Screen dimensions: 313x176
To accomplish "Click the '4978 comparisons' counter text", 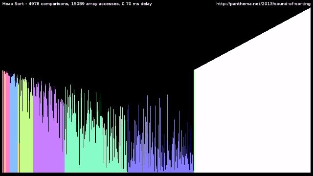I will click(48, 4).
